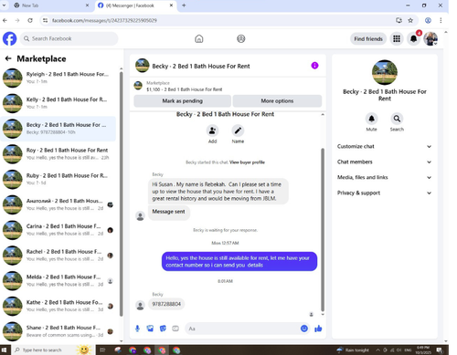Open Carina conversation in list
This screenshot has width=457, height=355.
click(58, 230)
